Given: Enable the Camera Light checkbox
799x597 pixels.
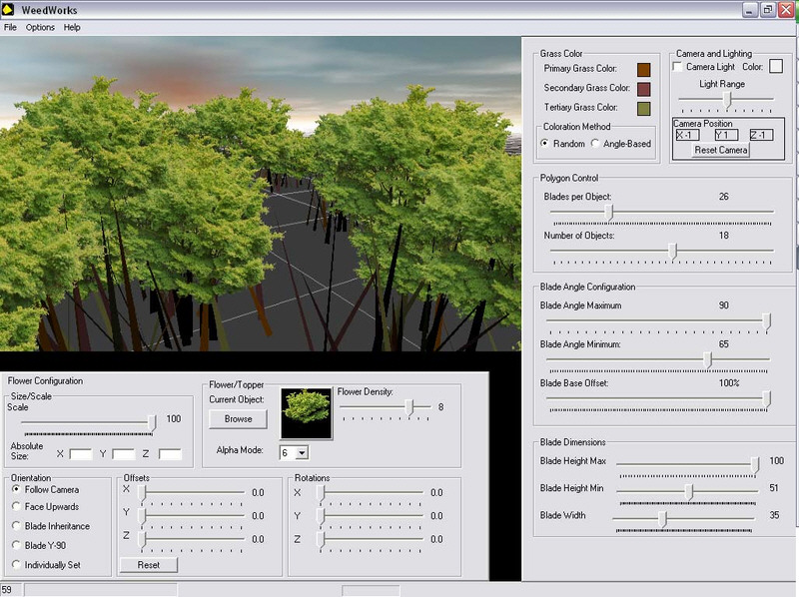Looking at the screenshot, I should click(678, 67).
